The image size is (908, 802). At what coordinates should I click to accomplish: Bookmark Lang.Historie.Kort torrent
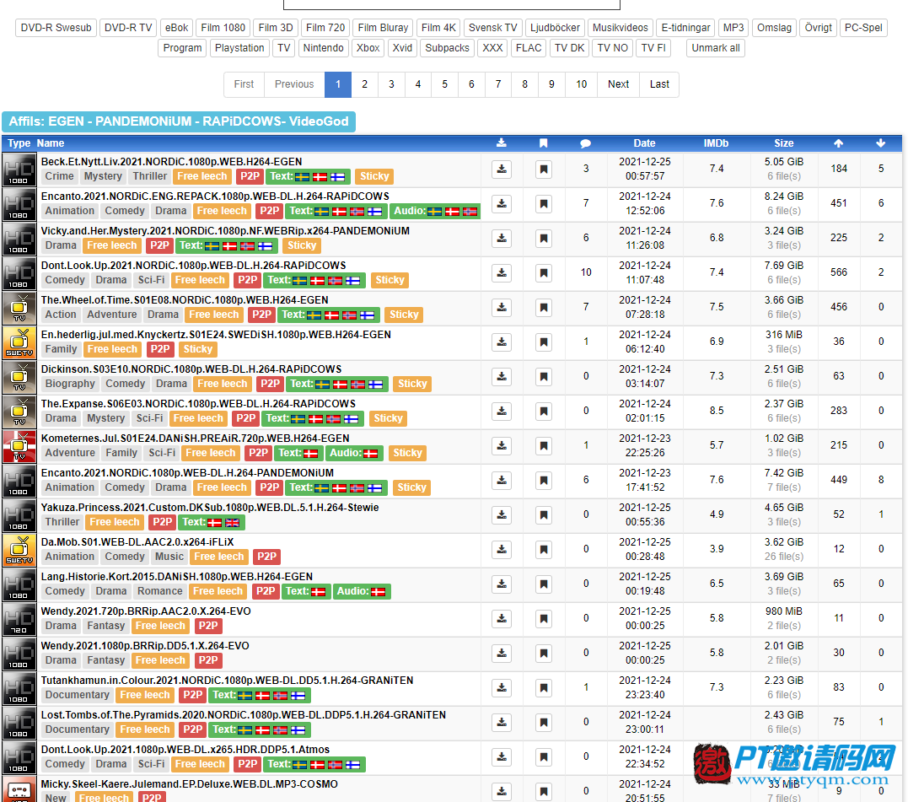point(543,584)
